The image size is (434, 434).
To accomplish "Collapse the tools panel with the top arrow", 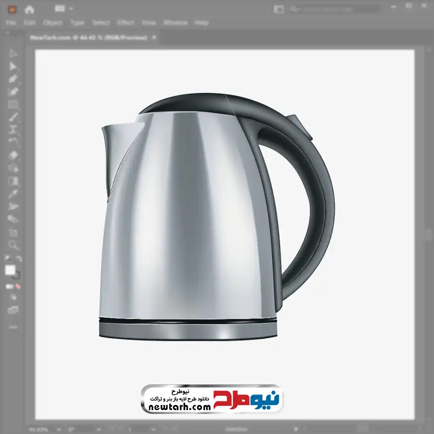I will (x=9, y=33).
